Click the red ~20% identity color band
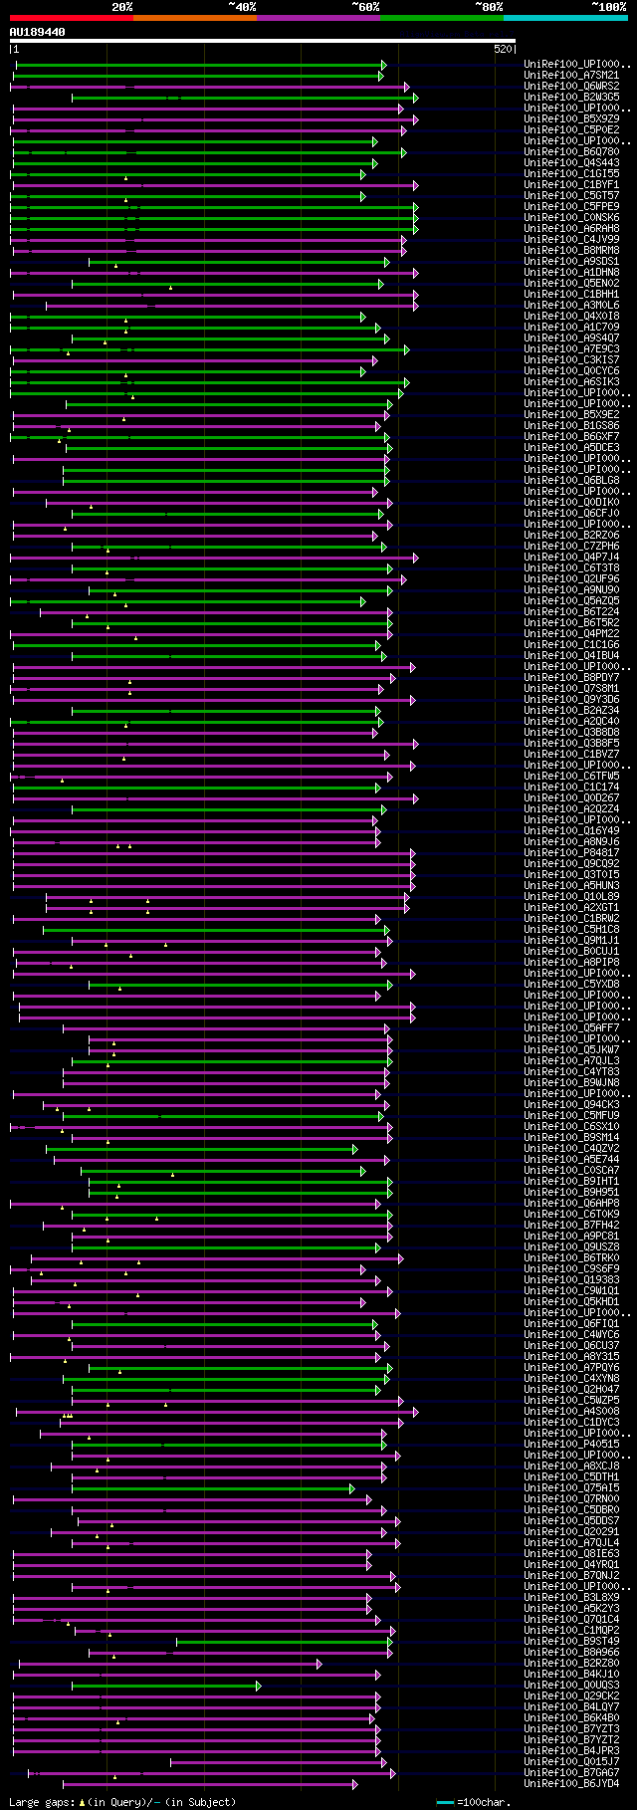The height and width of the screenshot is (1810, 637). coord(71,17)
